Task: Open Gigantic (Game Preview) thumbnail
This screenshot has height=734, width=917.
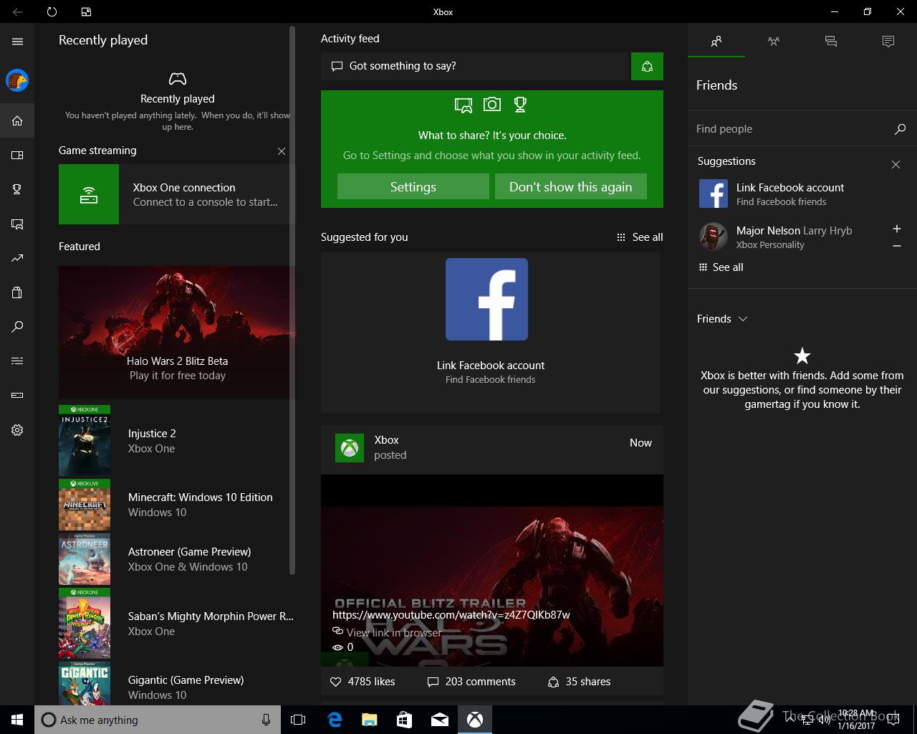Action: [x=85, y=684]
